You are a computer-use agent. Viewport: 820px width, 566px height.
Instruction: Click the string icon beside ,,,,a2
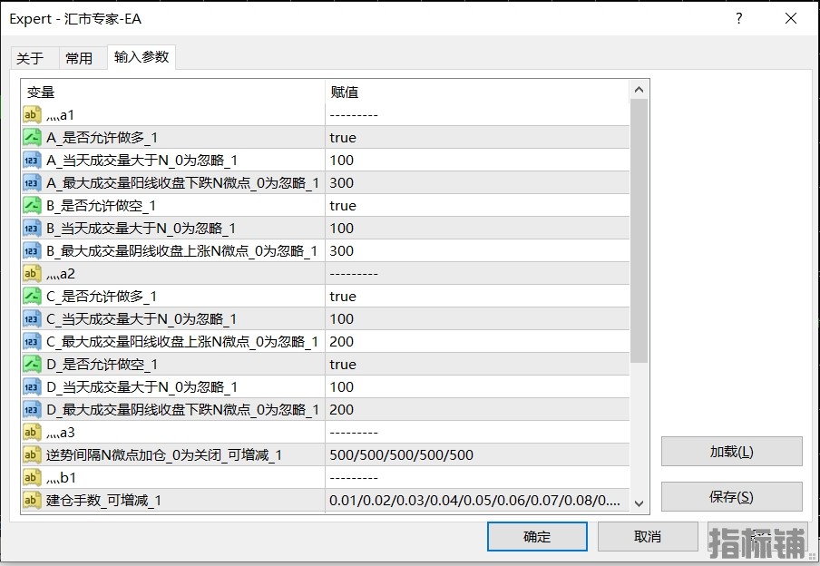coord(32,273)
